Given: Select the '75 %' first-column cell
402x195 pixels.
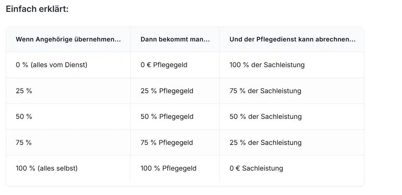Looking at the screenshot, I should coord(24,143).
